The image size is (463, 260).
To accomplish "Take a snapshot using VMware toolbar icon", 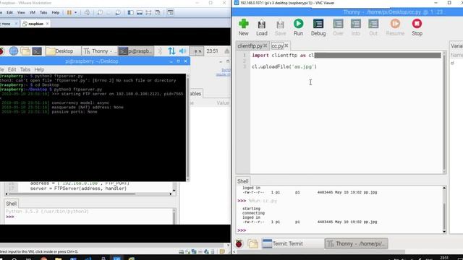I will click(100, 12).
